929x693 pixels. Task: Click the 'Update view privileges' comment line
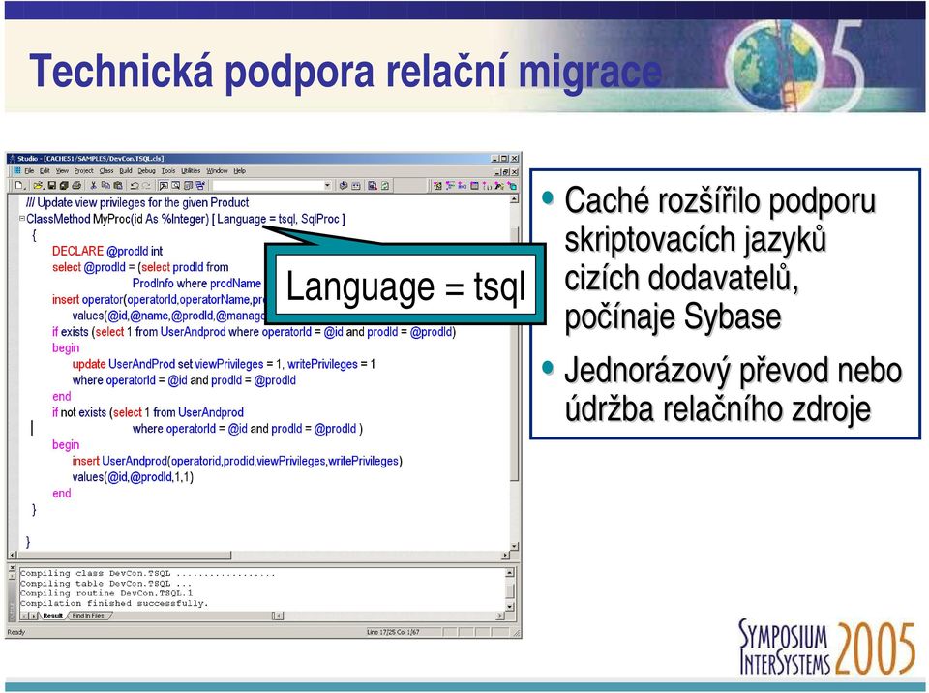pyautogui.click(x=137, y=202)
